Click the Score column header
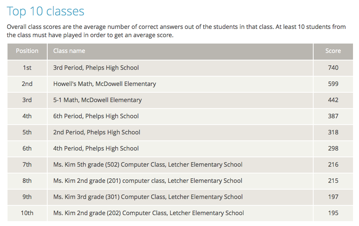The height and width of the screenshot is (226, 359). pyautogui.click(x=333, y=51)
